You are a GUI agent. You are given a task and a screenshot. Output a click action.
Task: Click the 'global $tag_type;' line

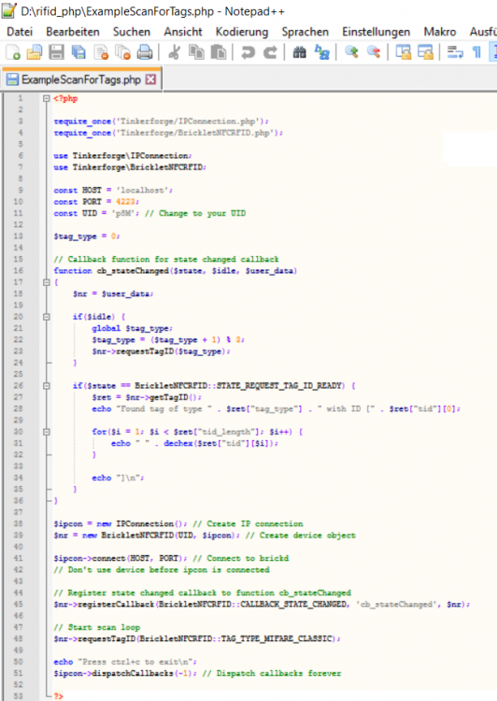(133, 328)
